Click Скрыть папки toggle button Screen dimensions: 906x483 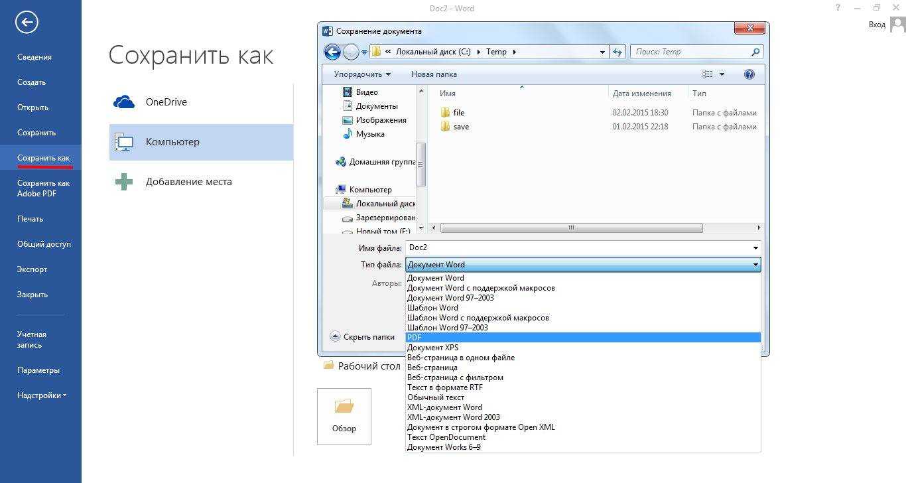click(x=362, y=337)
